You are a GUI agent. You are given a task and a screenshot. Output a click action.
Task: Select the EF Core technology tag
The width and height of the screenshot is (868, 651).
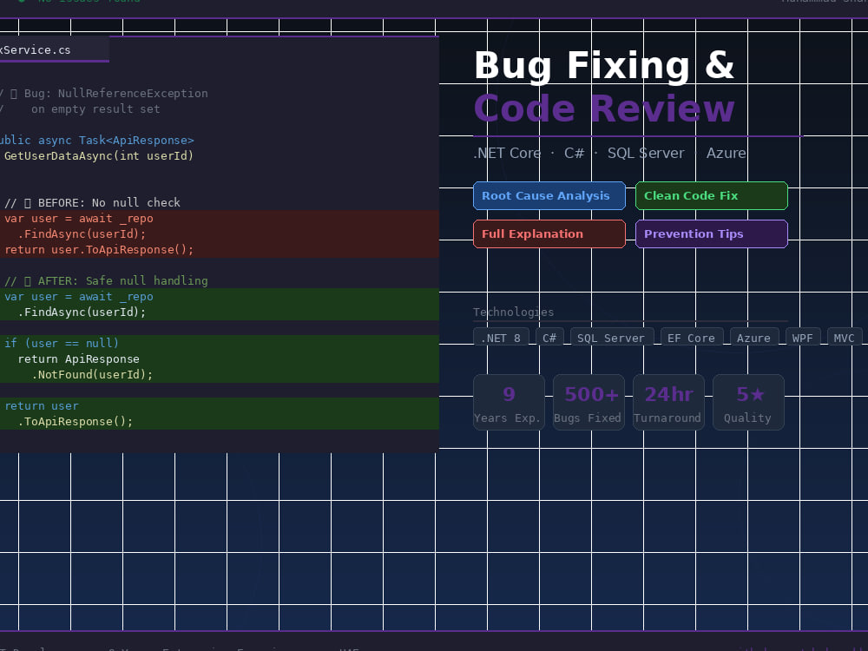[x=692, y=338]
